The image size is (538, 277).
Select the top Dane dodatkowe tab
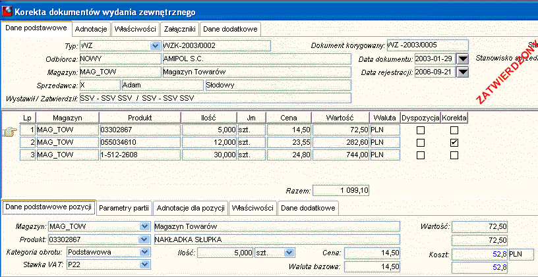230,30
